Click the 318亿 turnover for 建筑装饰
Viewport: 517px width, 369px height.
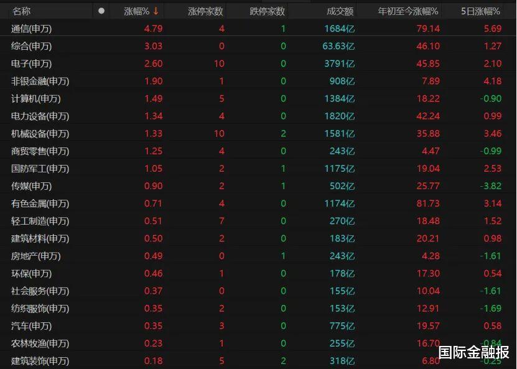342,361
